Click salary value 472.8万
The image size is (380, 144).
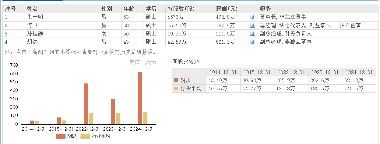point(225,17)
